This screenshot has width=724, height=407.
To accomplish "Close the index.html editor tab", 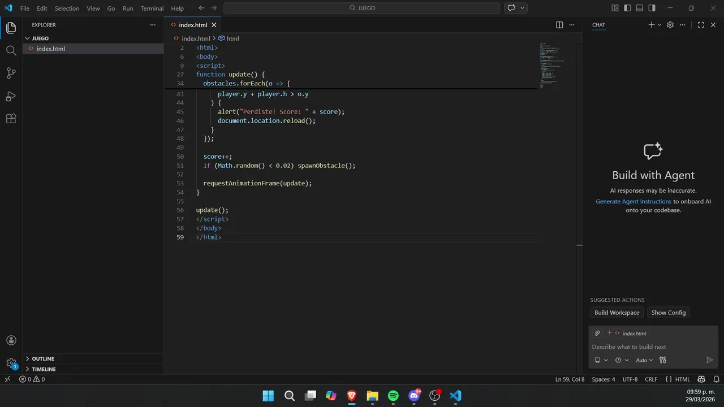I will coord(214,25).
